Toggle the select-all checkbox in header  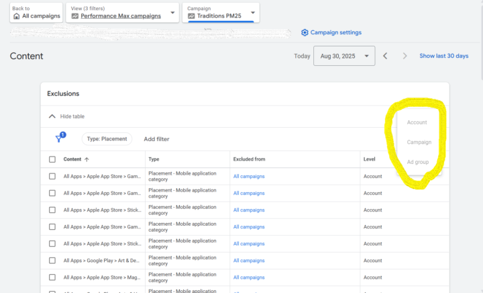point(52,159)
